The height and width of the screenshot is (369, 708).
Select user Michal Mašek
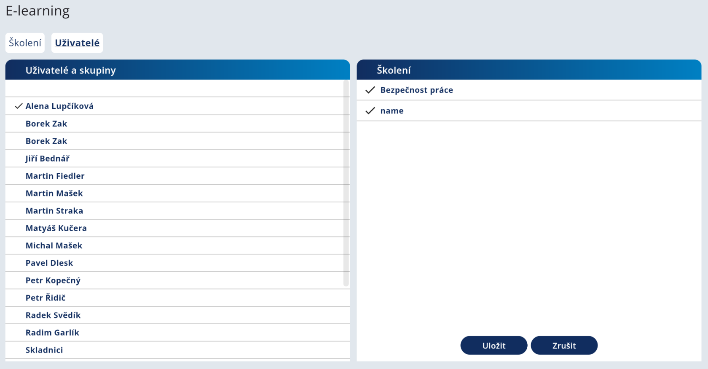click(x=54, y=246)
